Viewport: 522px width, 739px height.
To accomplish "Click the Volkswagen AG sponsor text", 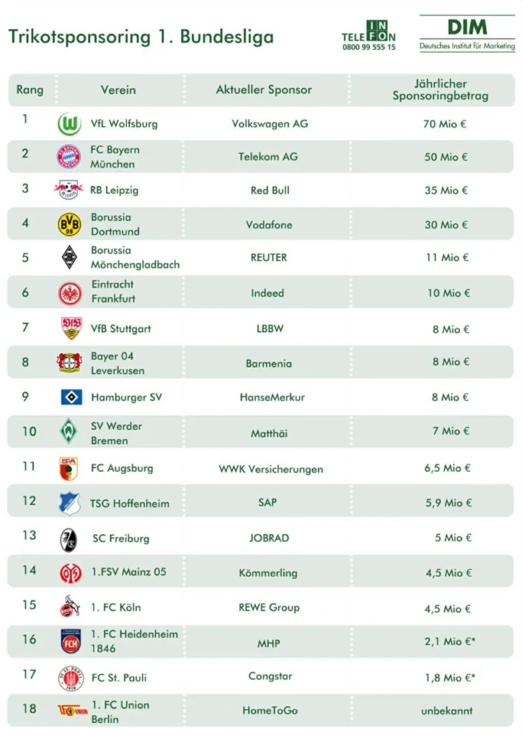I will [270, 123].
